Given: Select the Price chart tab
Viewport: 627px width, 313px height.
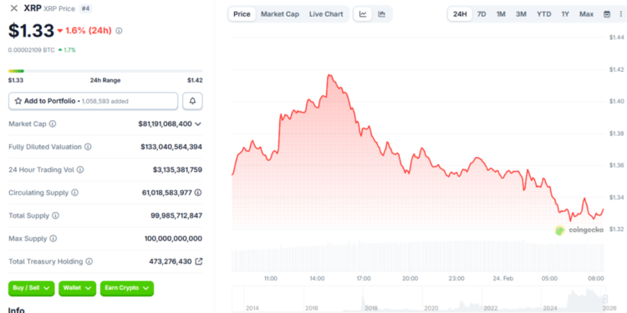Looking at the screenshot, I should [242, 14].
